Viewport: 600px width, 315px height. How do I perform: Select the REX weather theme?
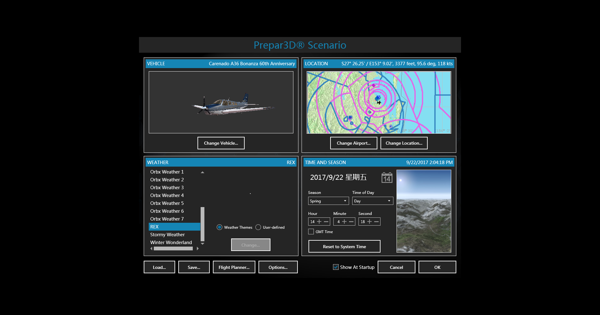(x=174, y=227)
